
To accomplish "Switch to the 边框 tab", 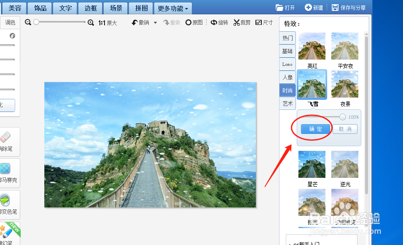I will tap(90, 8).
